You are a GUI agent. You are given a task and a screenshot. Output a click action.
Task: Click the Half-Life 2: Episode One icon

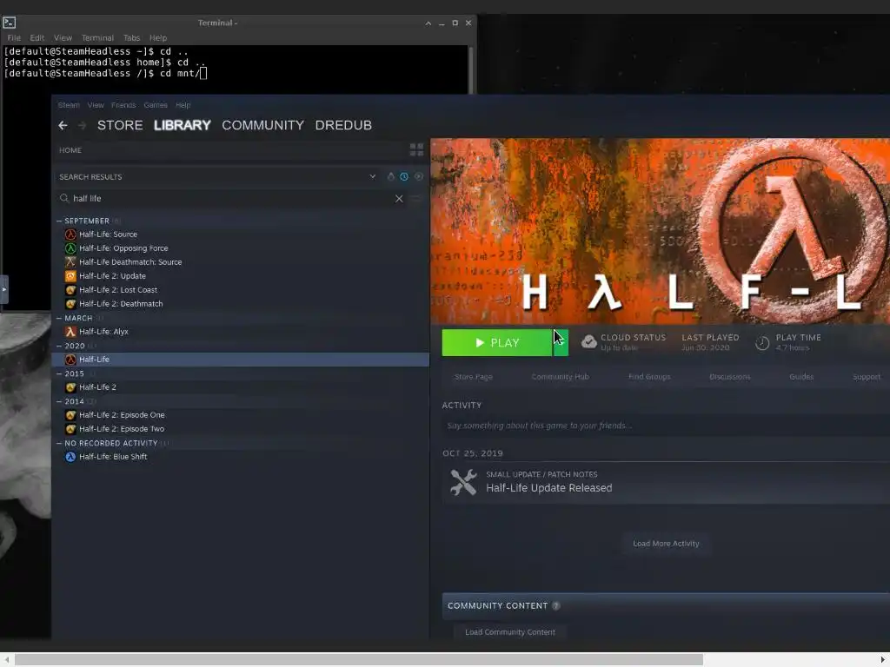pyautogui.click(x=70, y=415)
